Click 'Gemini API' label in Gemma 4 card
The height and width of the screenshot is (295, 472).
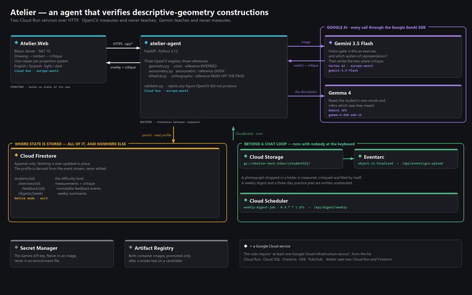tap(337, 111)
